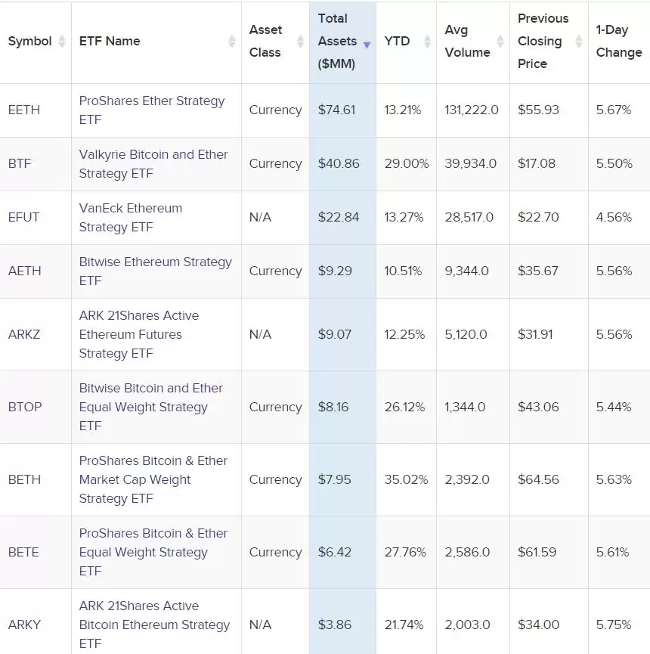Open ARK 21Shares Active Bitcoin Ethereum ETF

(154, 625)
